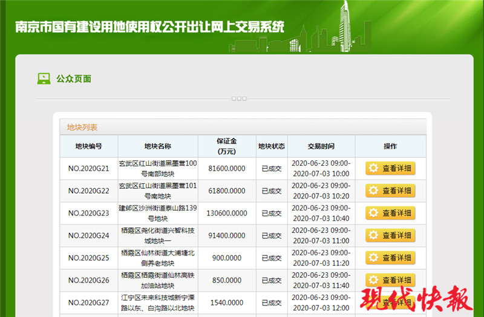Click the 查看详细 button for 泰山路139号地块
The height and width of the screenshot is (317, 484).
pos(390,213)
